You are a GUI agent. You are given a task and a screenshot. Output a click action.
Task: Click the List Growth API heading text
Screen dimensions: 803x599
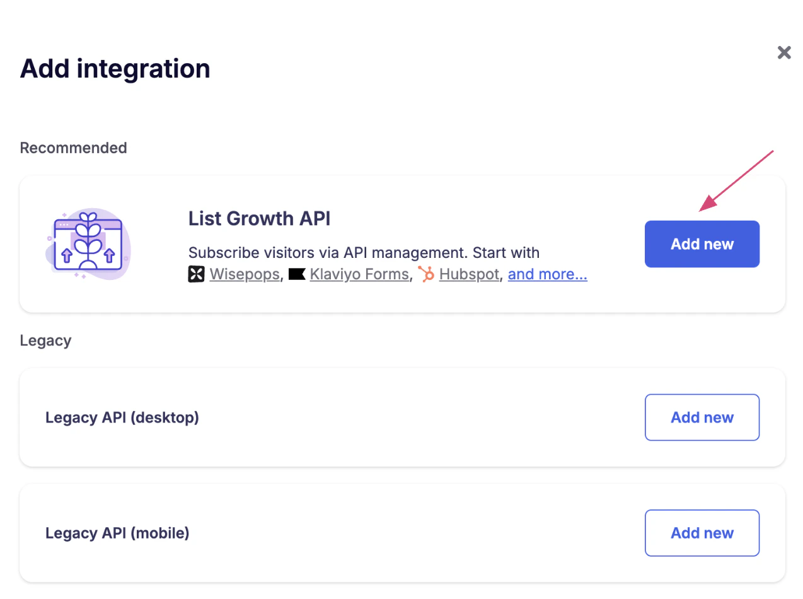(260, 218)
